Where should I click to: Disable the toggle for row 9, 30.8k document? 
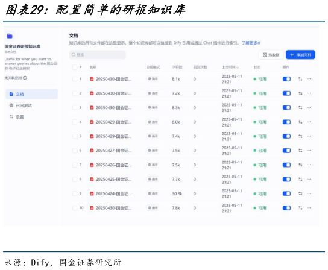[x=286, y=193]
